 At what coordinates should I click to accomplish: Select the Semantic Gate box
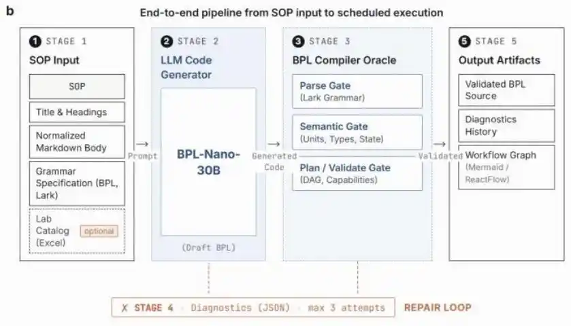click(x=357, y=132)
